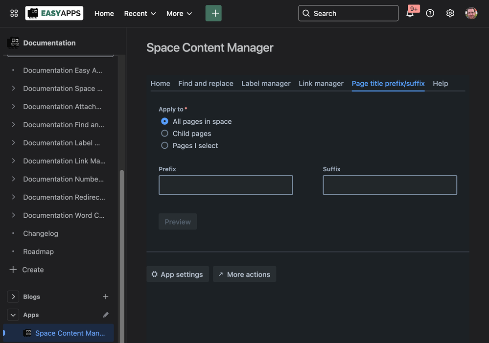Open App settings button
Image resolution: width=489 pixels, height=343 pixels.
178,274
